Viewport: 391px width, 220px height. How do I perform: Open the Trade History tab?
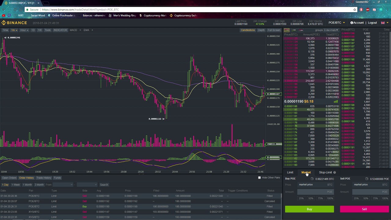44,178
